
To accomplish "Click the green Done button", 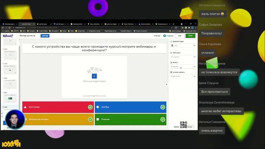I will [190, 36].
